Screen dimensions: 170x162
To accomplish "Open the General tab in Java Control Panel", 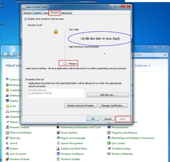I will click(27, 13).
